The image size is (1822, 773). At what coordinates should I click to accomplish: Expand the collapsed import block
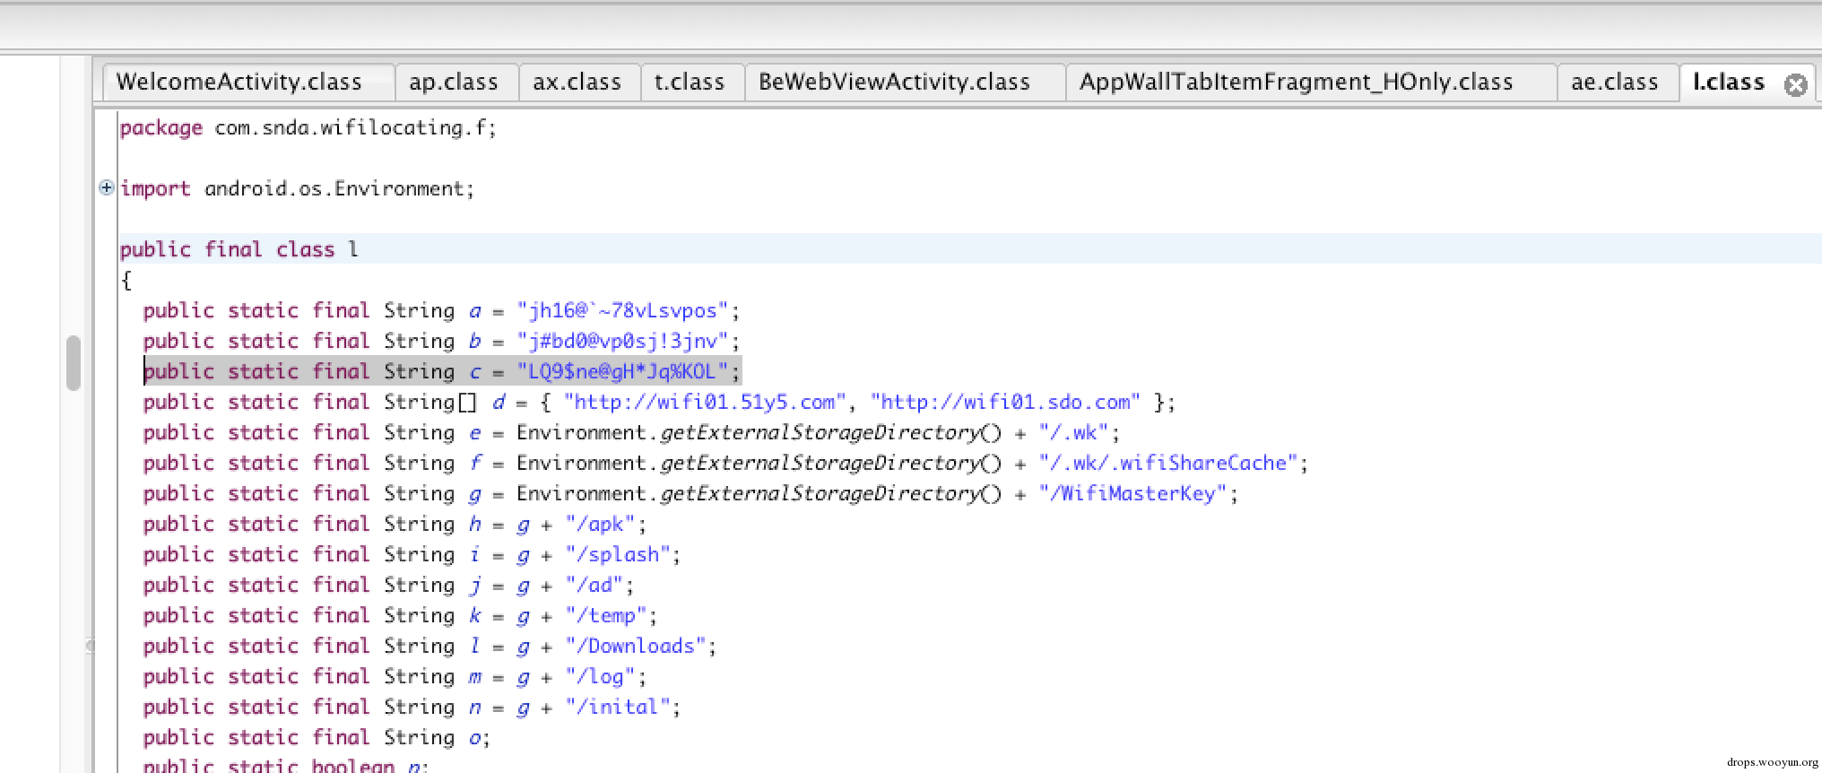107,187
